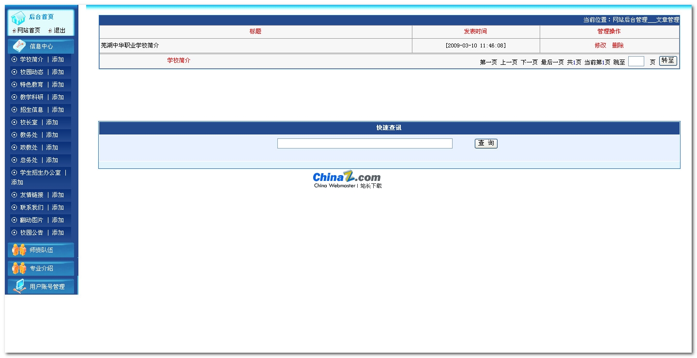Click 添加 next to 教学科研
The width and height of the screenshot is (697, 358).
58,97
